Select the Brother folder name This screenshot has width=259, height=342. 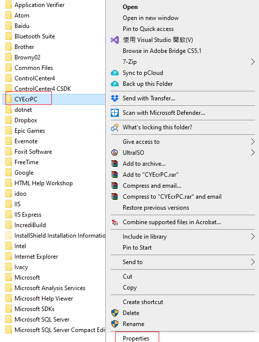pyautogui.click(x=24, y=46)
